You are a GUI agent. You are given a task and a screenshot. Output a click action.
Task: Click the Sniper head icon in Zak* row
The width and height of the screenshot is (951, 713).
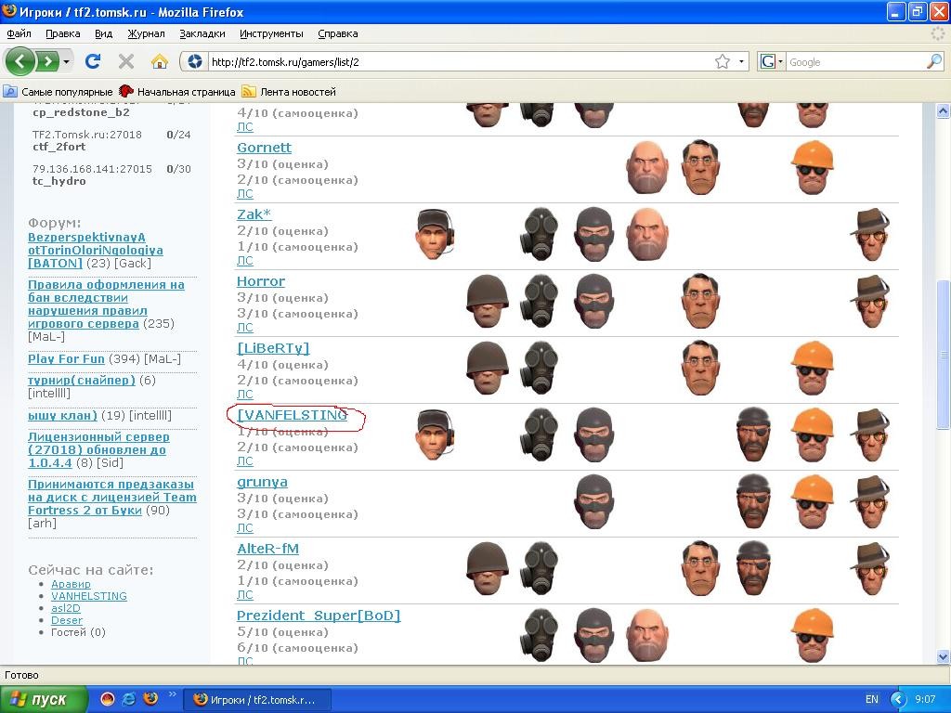tap(870, 234)
